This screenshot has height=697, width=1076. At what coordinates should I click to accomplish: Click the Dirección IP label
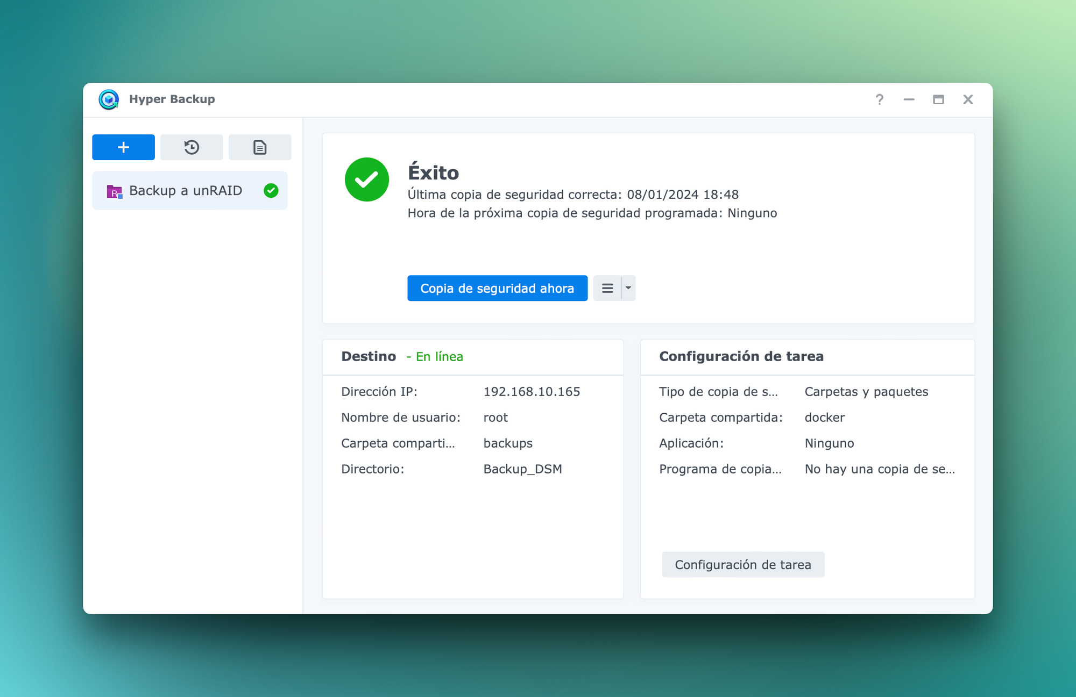click(x=379, y=392)
